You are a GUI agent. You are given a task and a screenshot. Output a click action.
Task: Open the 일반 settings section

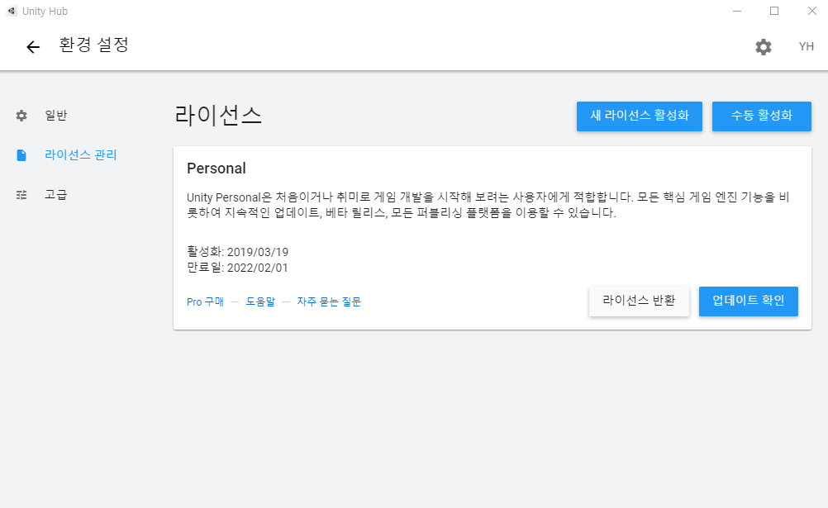point(56,116)
